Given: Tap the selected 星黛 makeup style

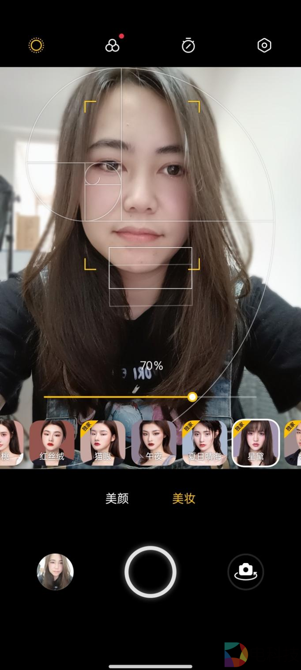Looking at the screenshot, I should point(256,443).
